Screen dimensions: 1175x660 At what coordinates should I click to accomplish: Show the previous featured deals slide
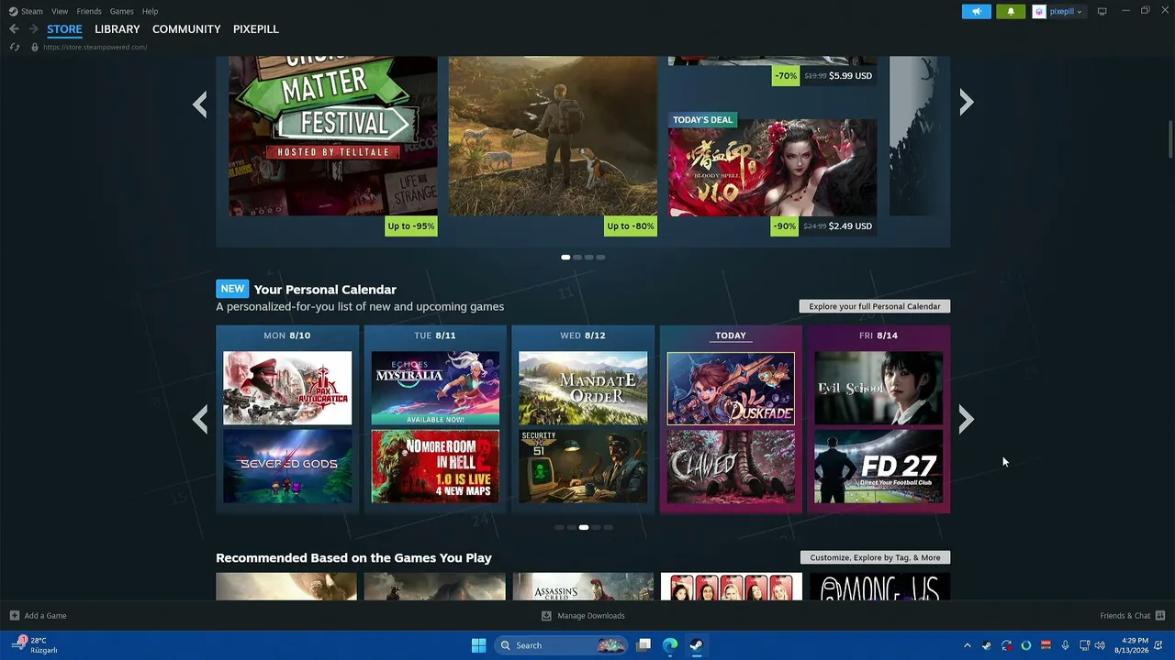[199, 104]
